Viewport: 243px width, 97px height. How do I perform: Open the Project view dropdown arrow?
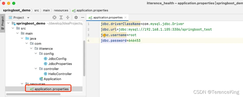(28, 18)
